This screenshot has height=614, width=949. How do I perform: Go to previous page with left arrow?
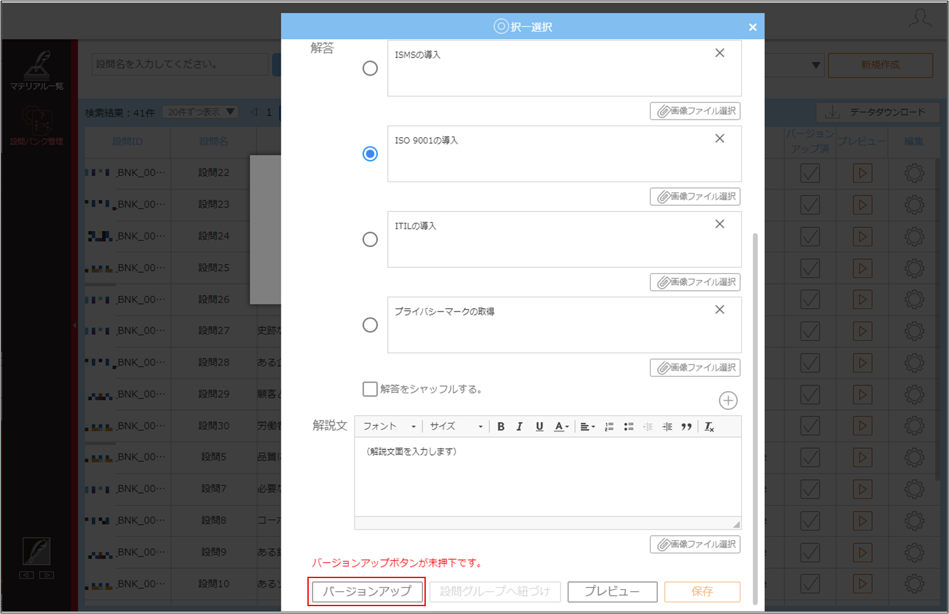(254, 112)
